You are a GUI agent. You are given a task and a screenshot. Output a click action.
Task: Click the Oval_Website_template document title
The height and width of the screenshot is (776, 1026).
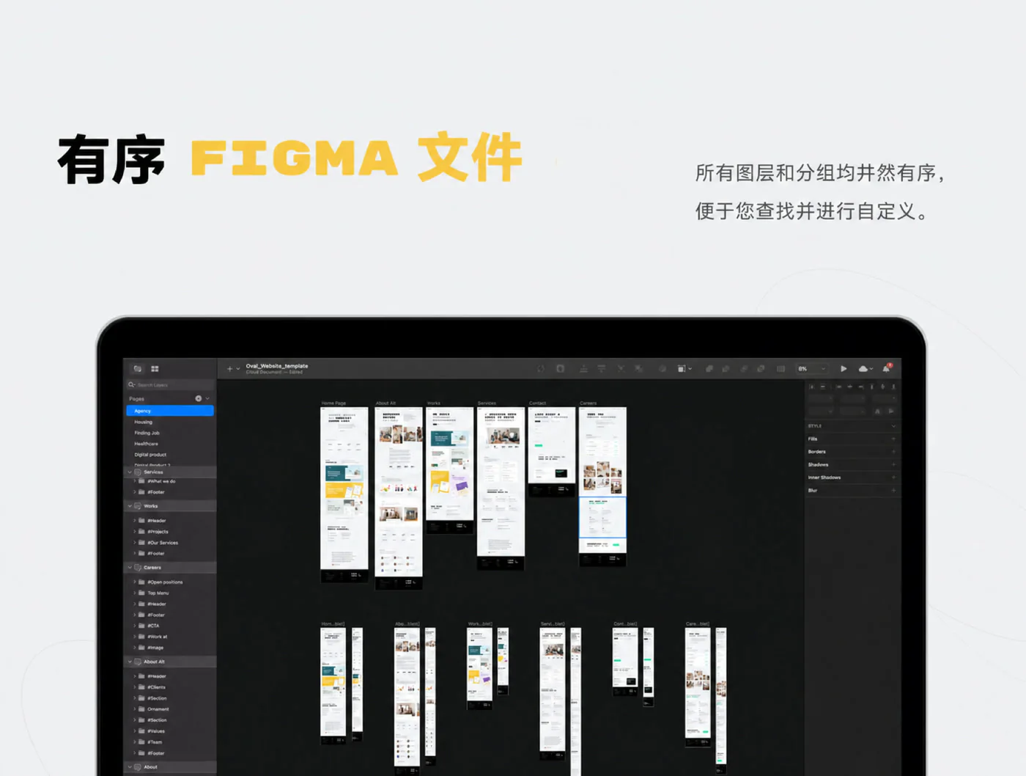(x=277, y=366)
